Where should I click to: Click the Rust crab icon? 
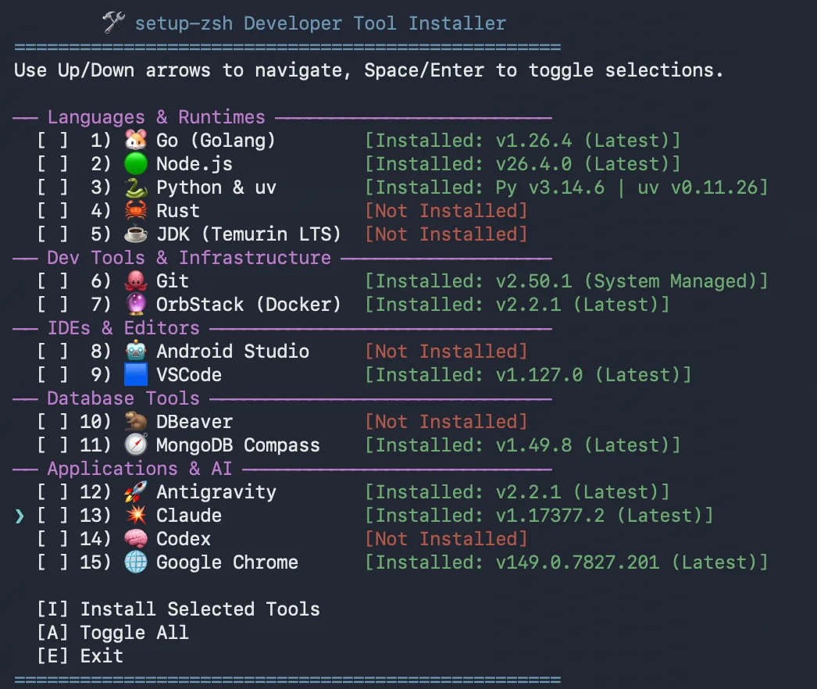pos(135,211)
